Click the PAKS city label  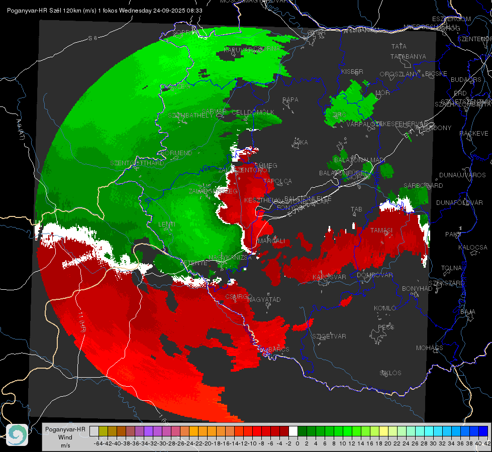[x=453, y=235]
